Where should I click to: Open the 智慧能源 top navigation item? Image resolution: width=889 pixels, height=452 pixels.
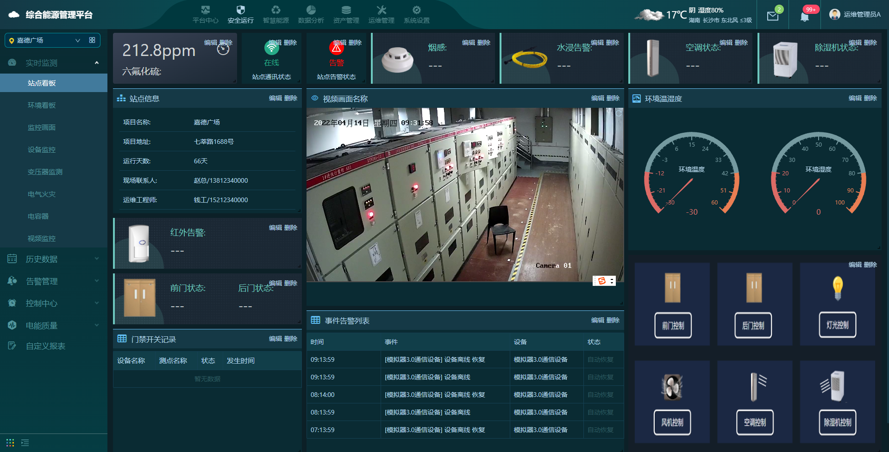tap(275, 14)
